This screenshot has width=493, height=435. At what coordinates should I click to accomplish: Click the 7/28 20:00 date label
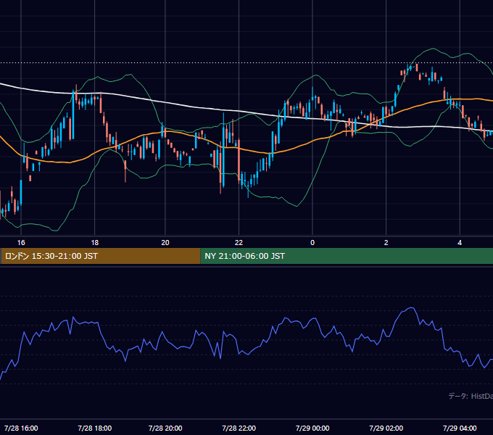(165, 428)
